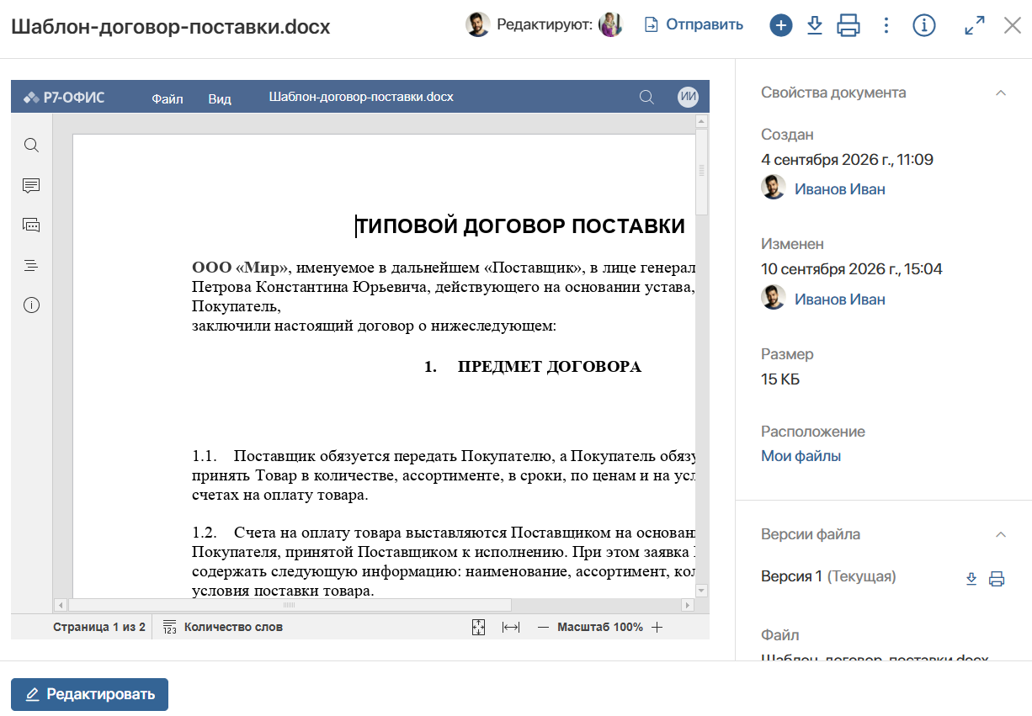Viewport: 1032px width, 716px height.
Task: Download the file using the header download icon
Action: tap(814, 26)
